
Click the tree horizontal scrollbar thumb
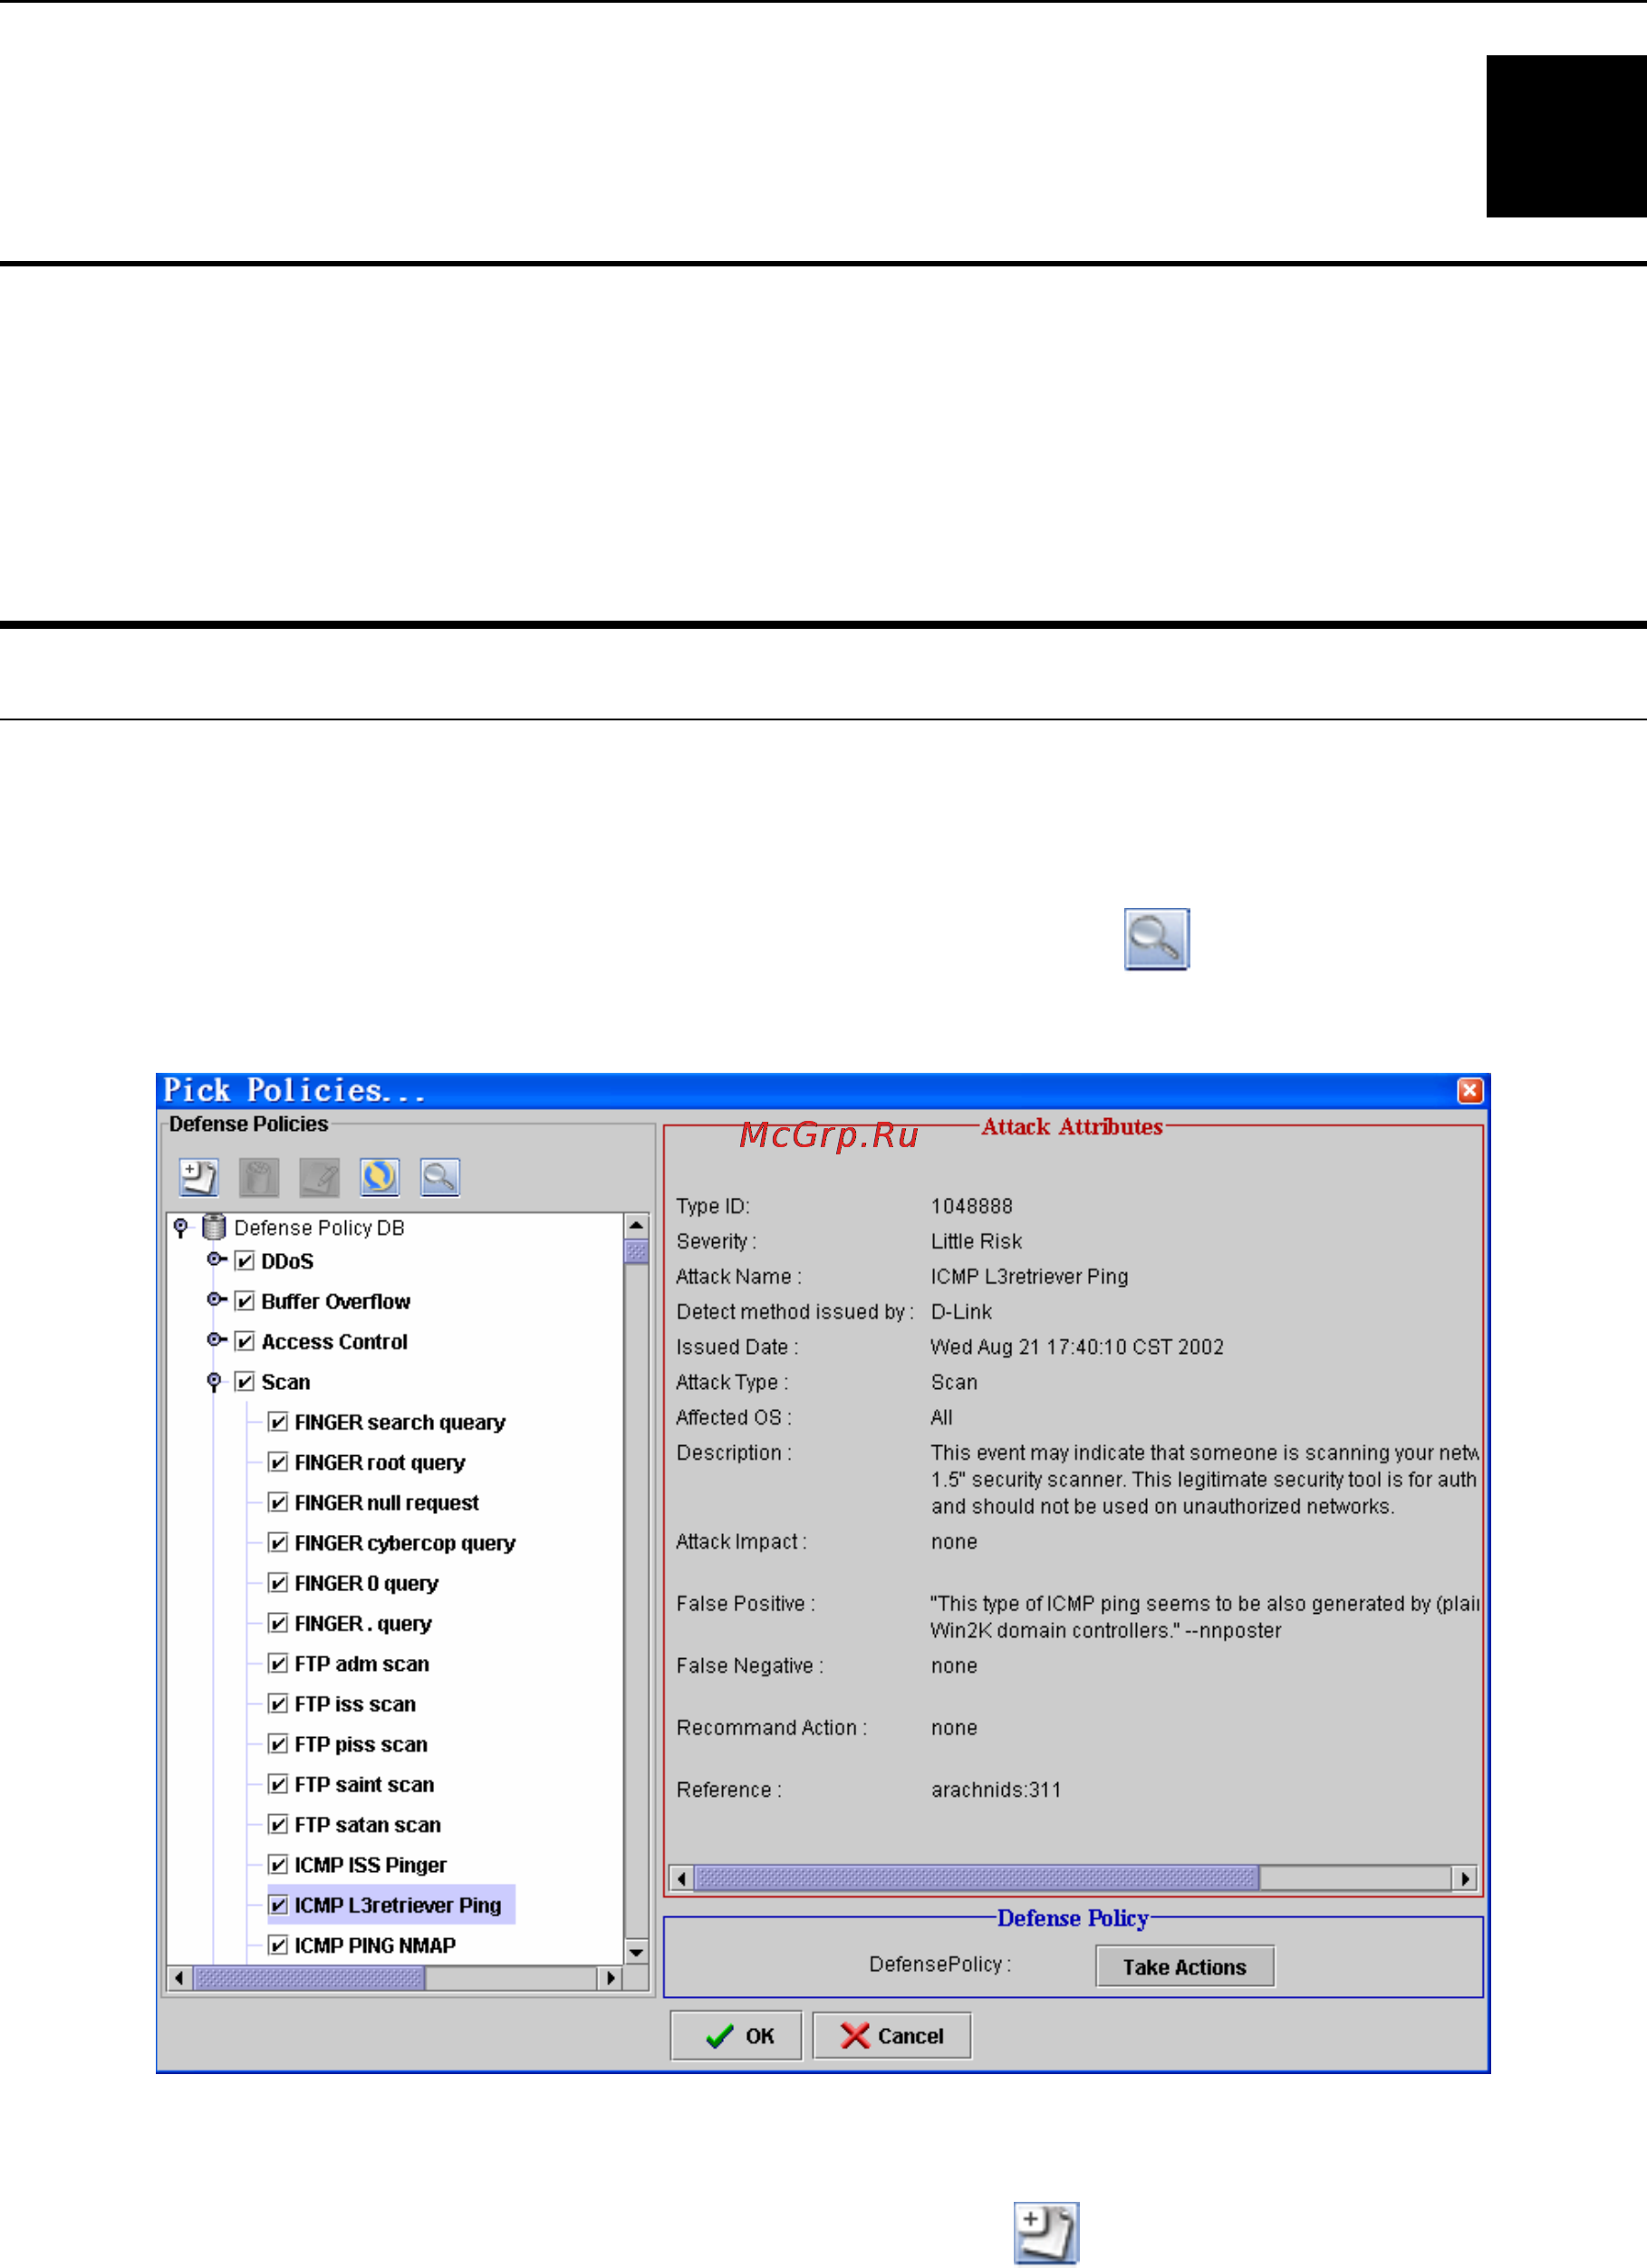308,1977
